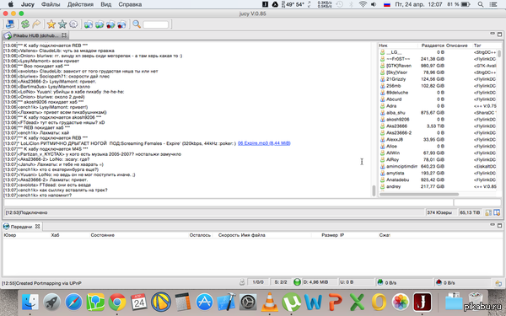Click folder icon with red dot and checkmark
This screenshot has height=316, width=506.
click(110, 24)
